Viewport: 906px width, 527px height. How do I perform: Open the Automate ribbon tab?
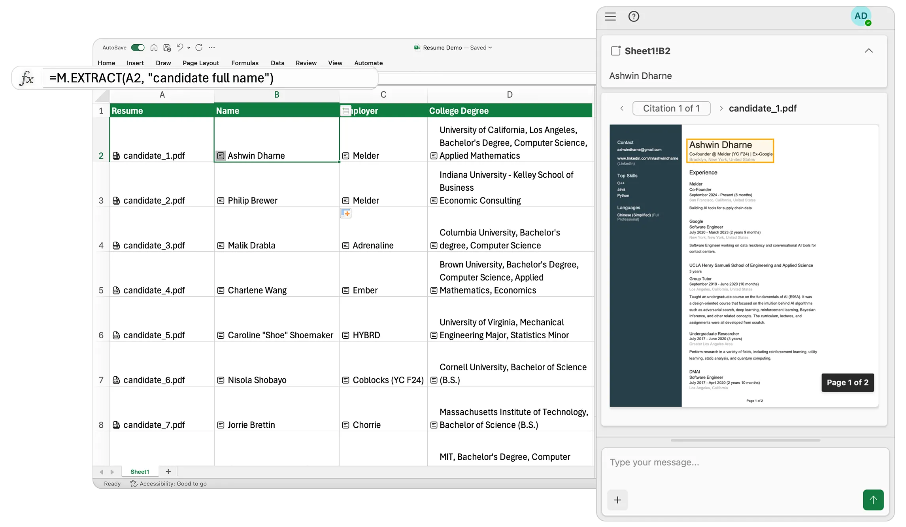[x=368, y=63]
